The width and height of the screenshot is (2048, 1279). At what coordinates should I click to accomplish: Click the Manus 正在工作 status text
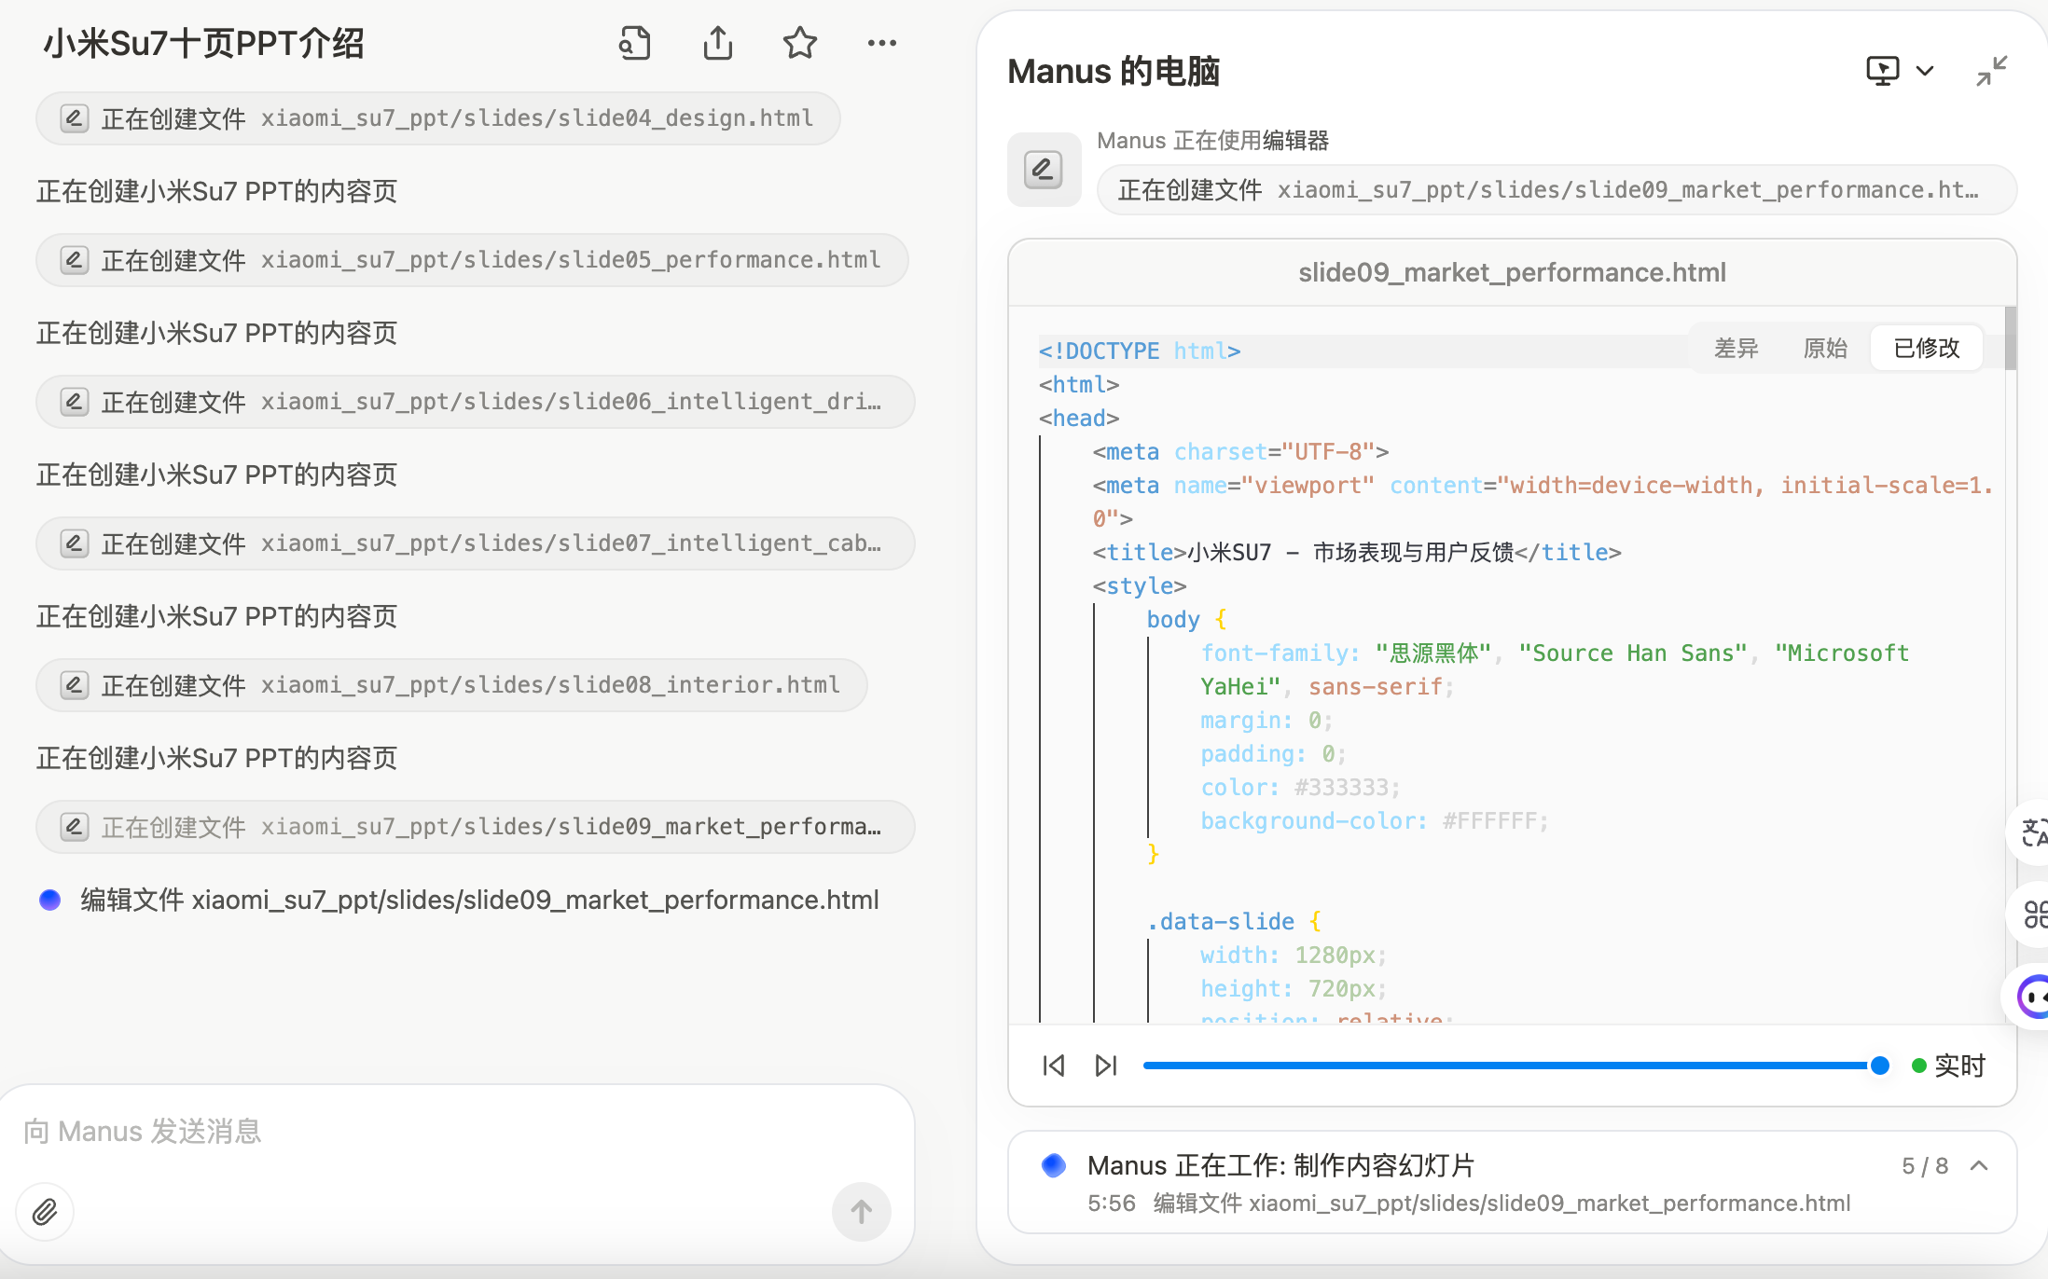tap(1280, 1165)
